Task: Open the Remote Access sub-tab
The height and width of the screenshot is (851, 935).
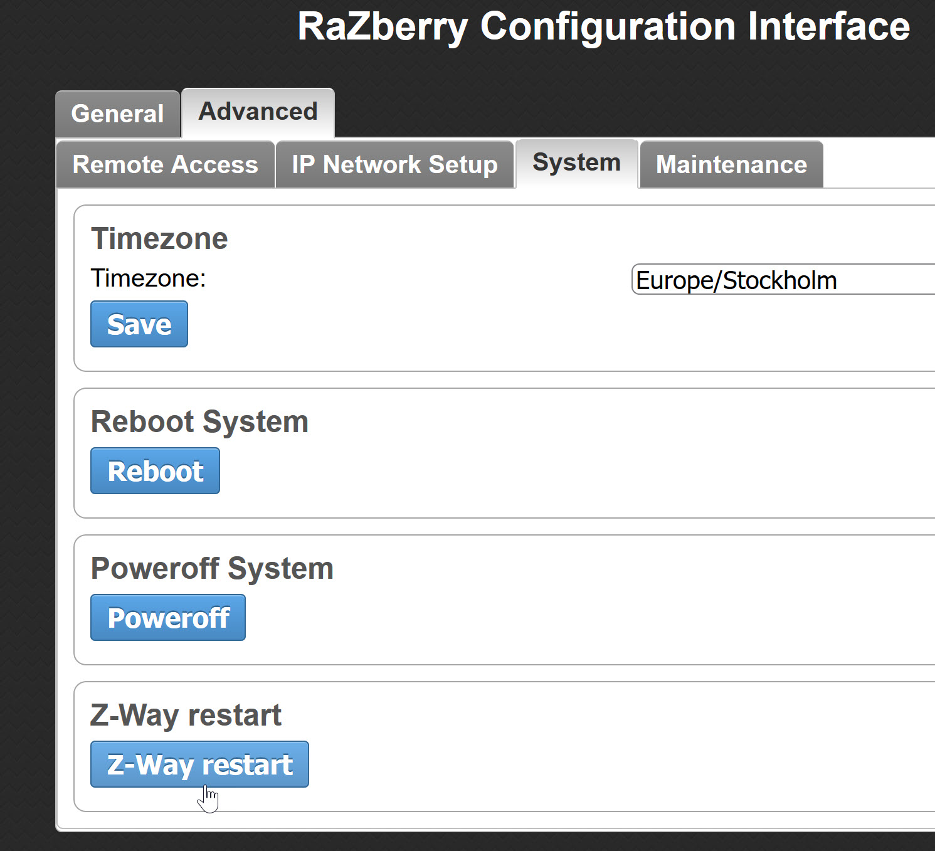Action: pyautogui.click(x=166, y=164)
